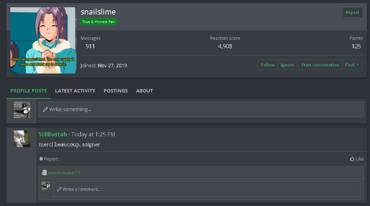This screenshot has width=370, height=206.
Task: Switch to the Latest Activity tab
Action: pyautogui.click(x=75, y=91)
